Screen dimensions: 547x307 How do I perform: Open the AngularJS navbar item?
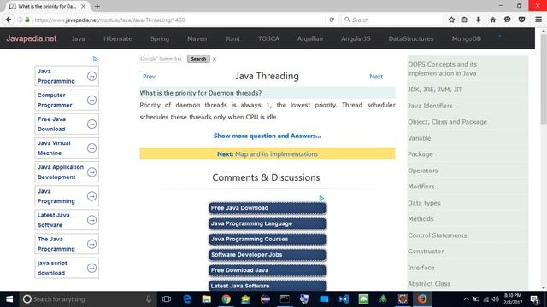click(356, 38)
